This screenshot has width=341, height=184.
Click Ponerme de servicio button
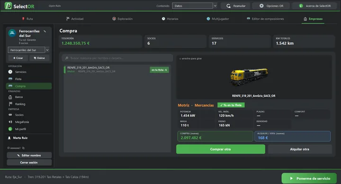[309, 178]
